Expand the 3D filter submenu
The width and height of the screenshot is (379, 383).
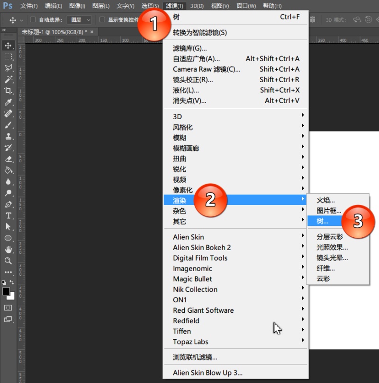pyautogui.click(x=235, y=116)
